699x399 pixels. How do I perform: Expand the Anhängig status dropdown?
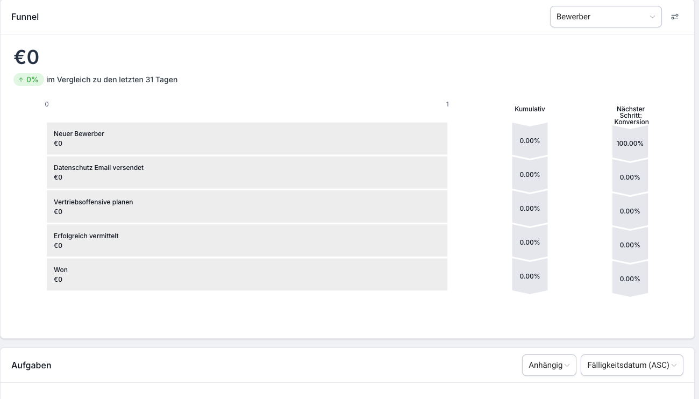pyautogui.click(x=549, y=365)
